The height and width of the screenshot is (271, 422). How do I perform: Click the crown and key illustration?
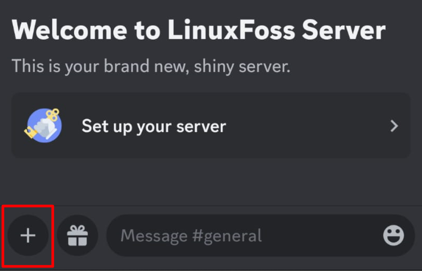click(x=44, y=125)
